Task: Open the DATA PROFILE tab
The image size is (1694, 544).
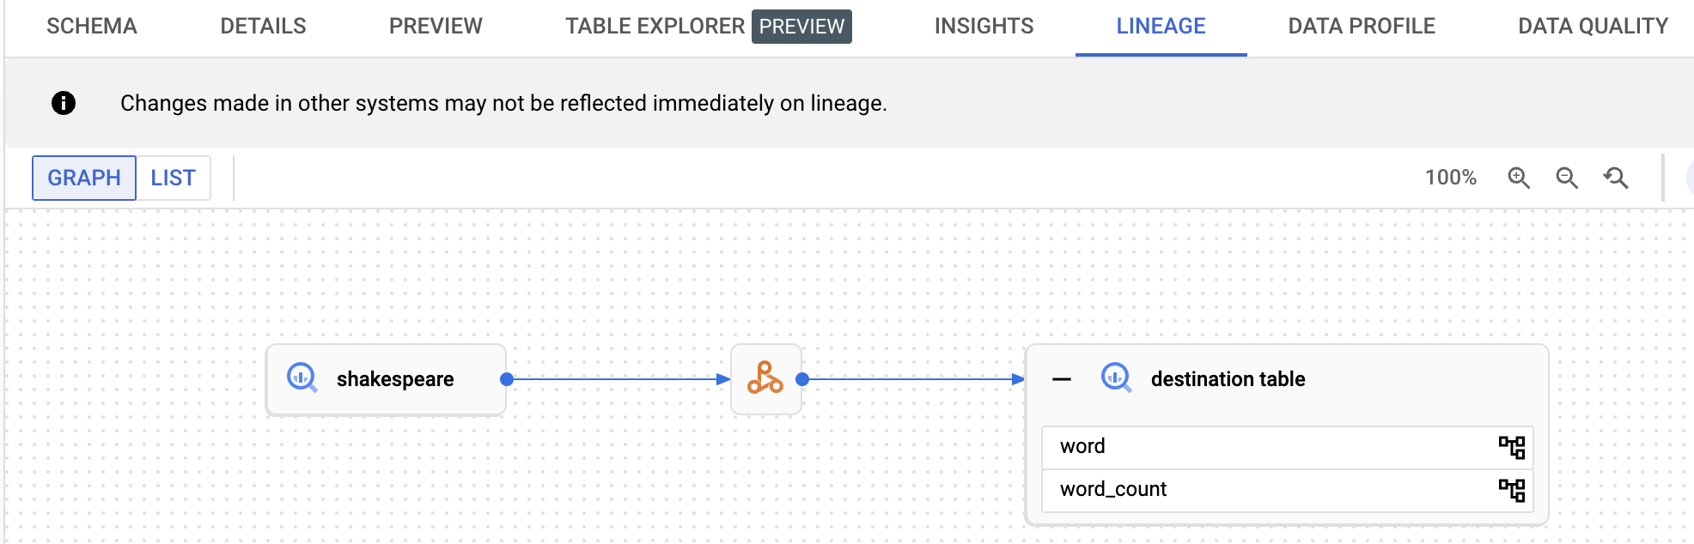Action: point(1360,26)
